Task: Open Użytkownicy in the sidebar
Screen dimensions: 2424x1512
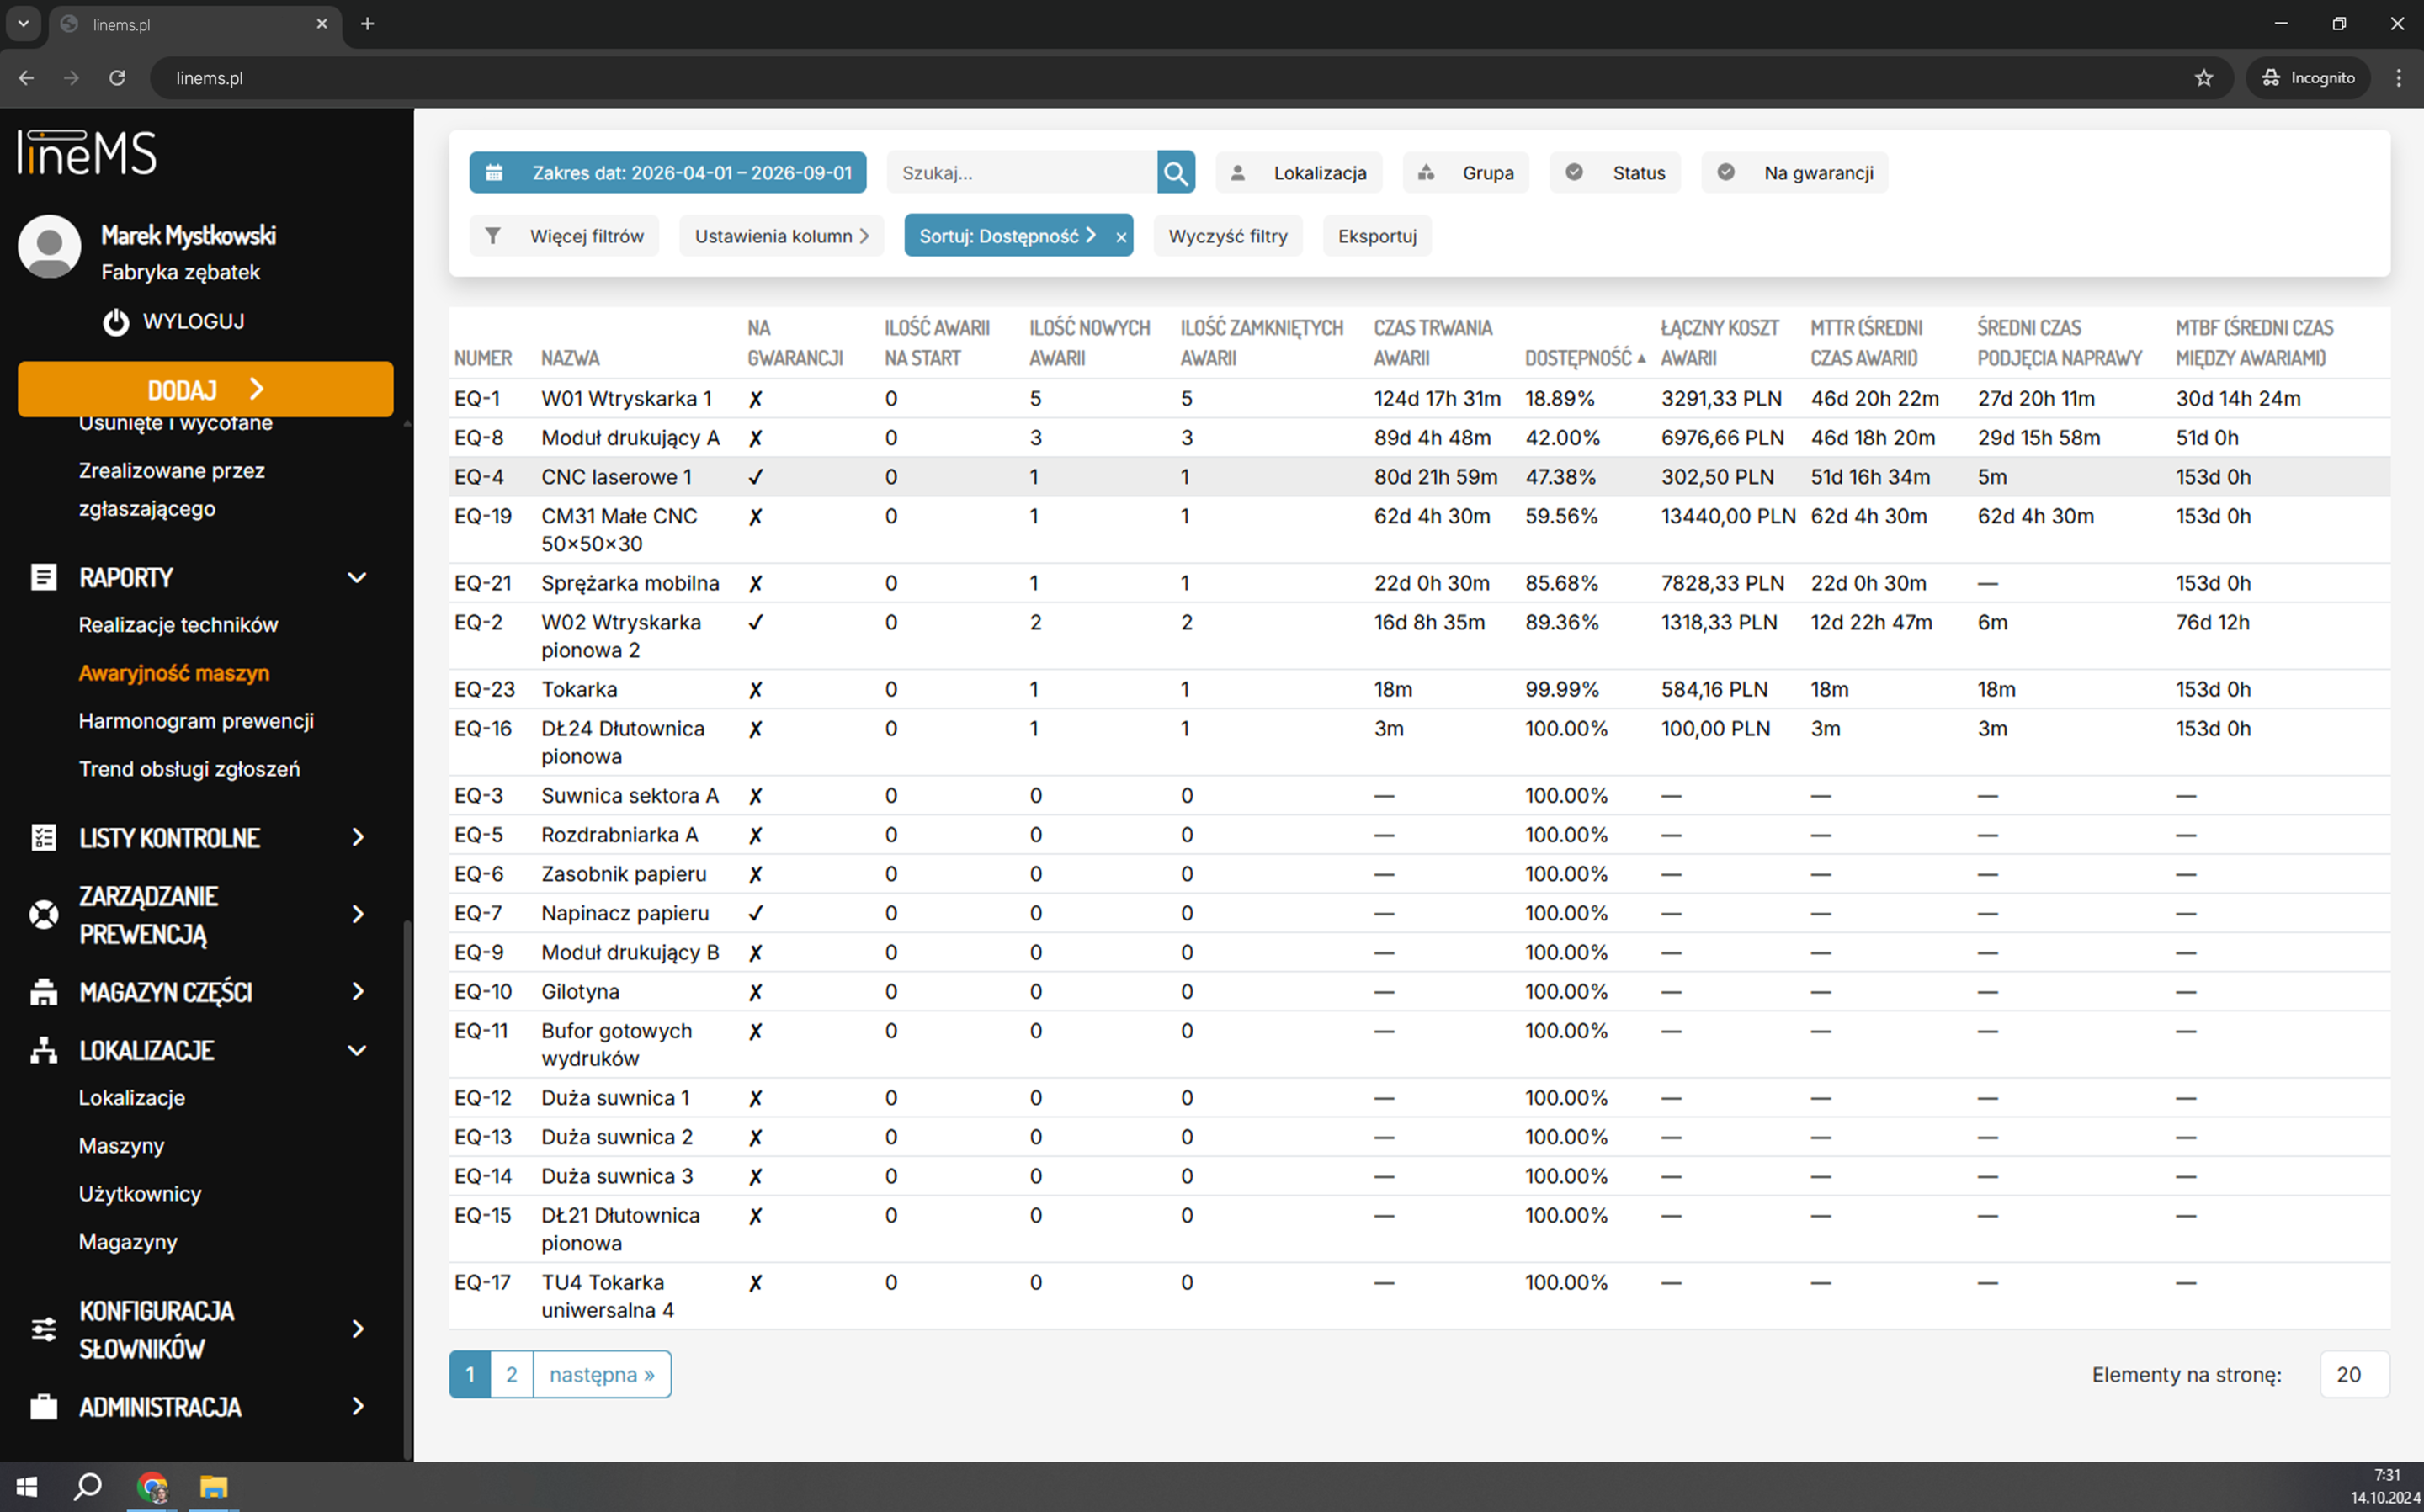Action: coord(140,1194)
